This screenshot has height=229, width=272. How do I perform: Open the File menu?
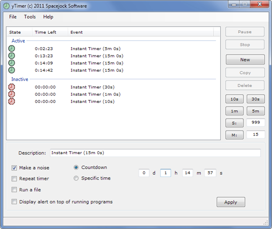13,17
